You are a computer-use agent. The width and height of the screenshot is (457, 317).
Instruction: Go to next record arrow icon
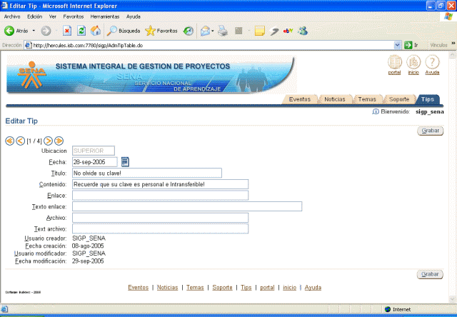coord(48,141)
